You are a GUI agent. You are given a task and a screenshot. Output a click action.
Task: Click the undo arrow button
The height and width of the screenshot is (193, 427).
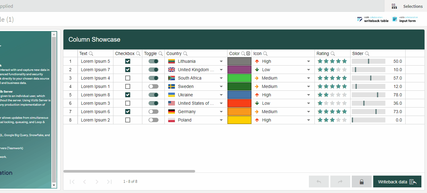click(x=319, y=182)
